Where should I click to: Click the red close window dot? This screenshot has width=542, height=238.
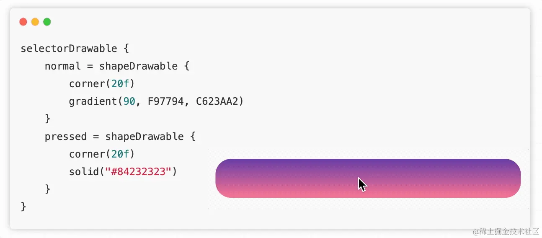click(23, 22)
